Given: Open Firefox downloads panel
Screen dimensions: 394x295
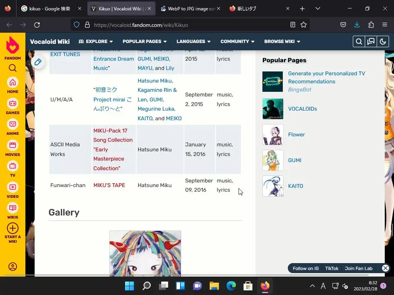Looking at the screenshot, I should [x=357, y=25].
